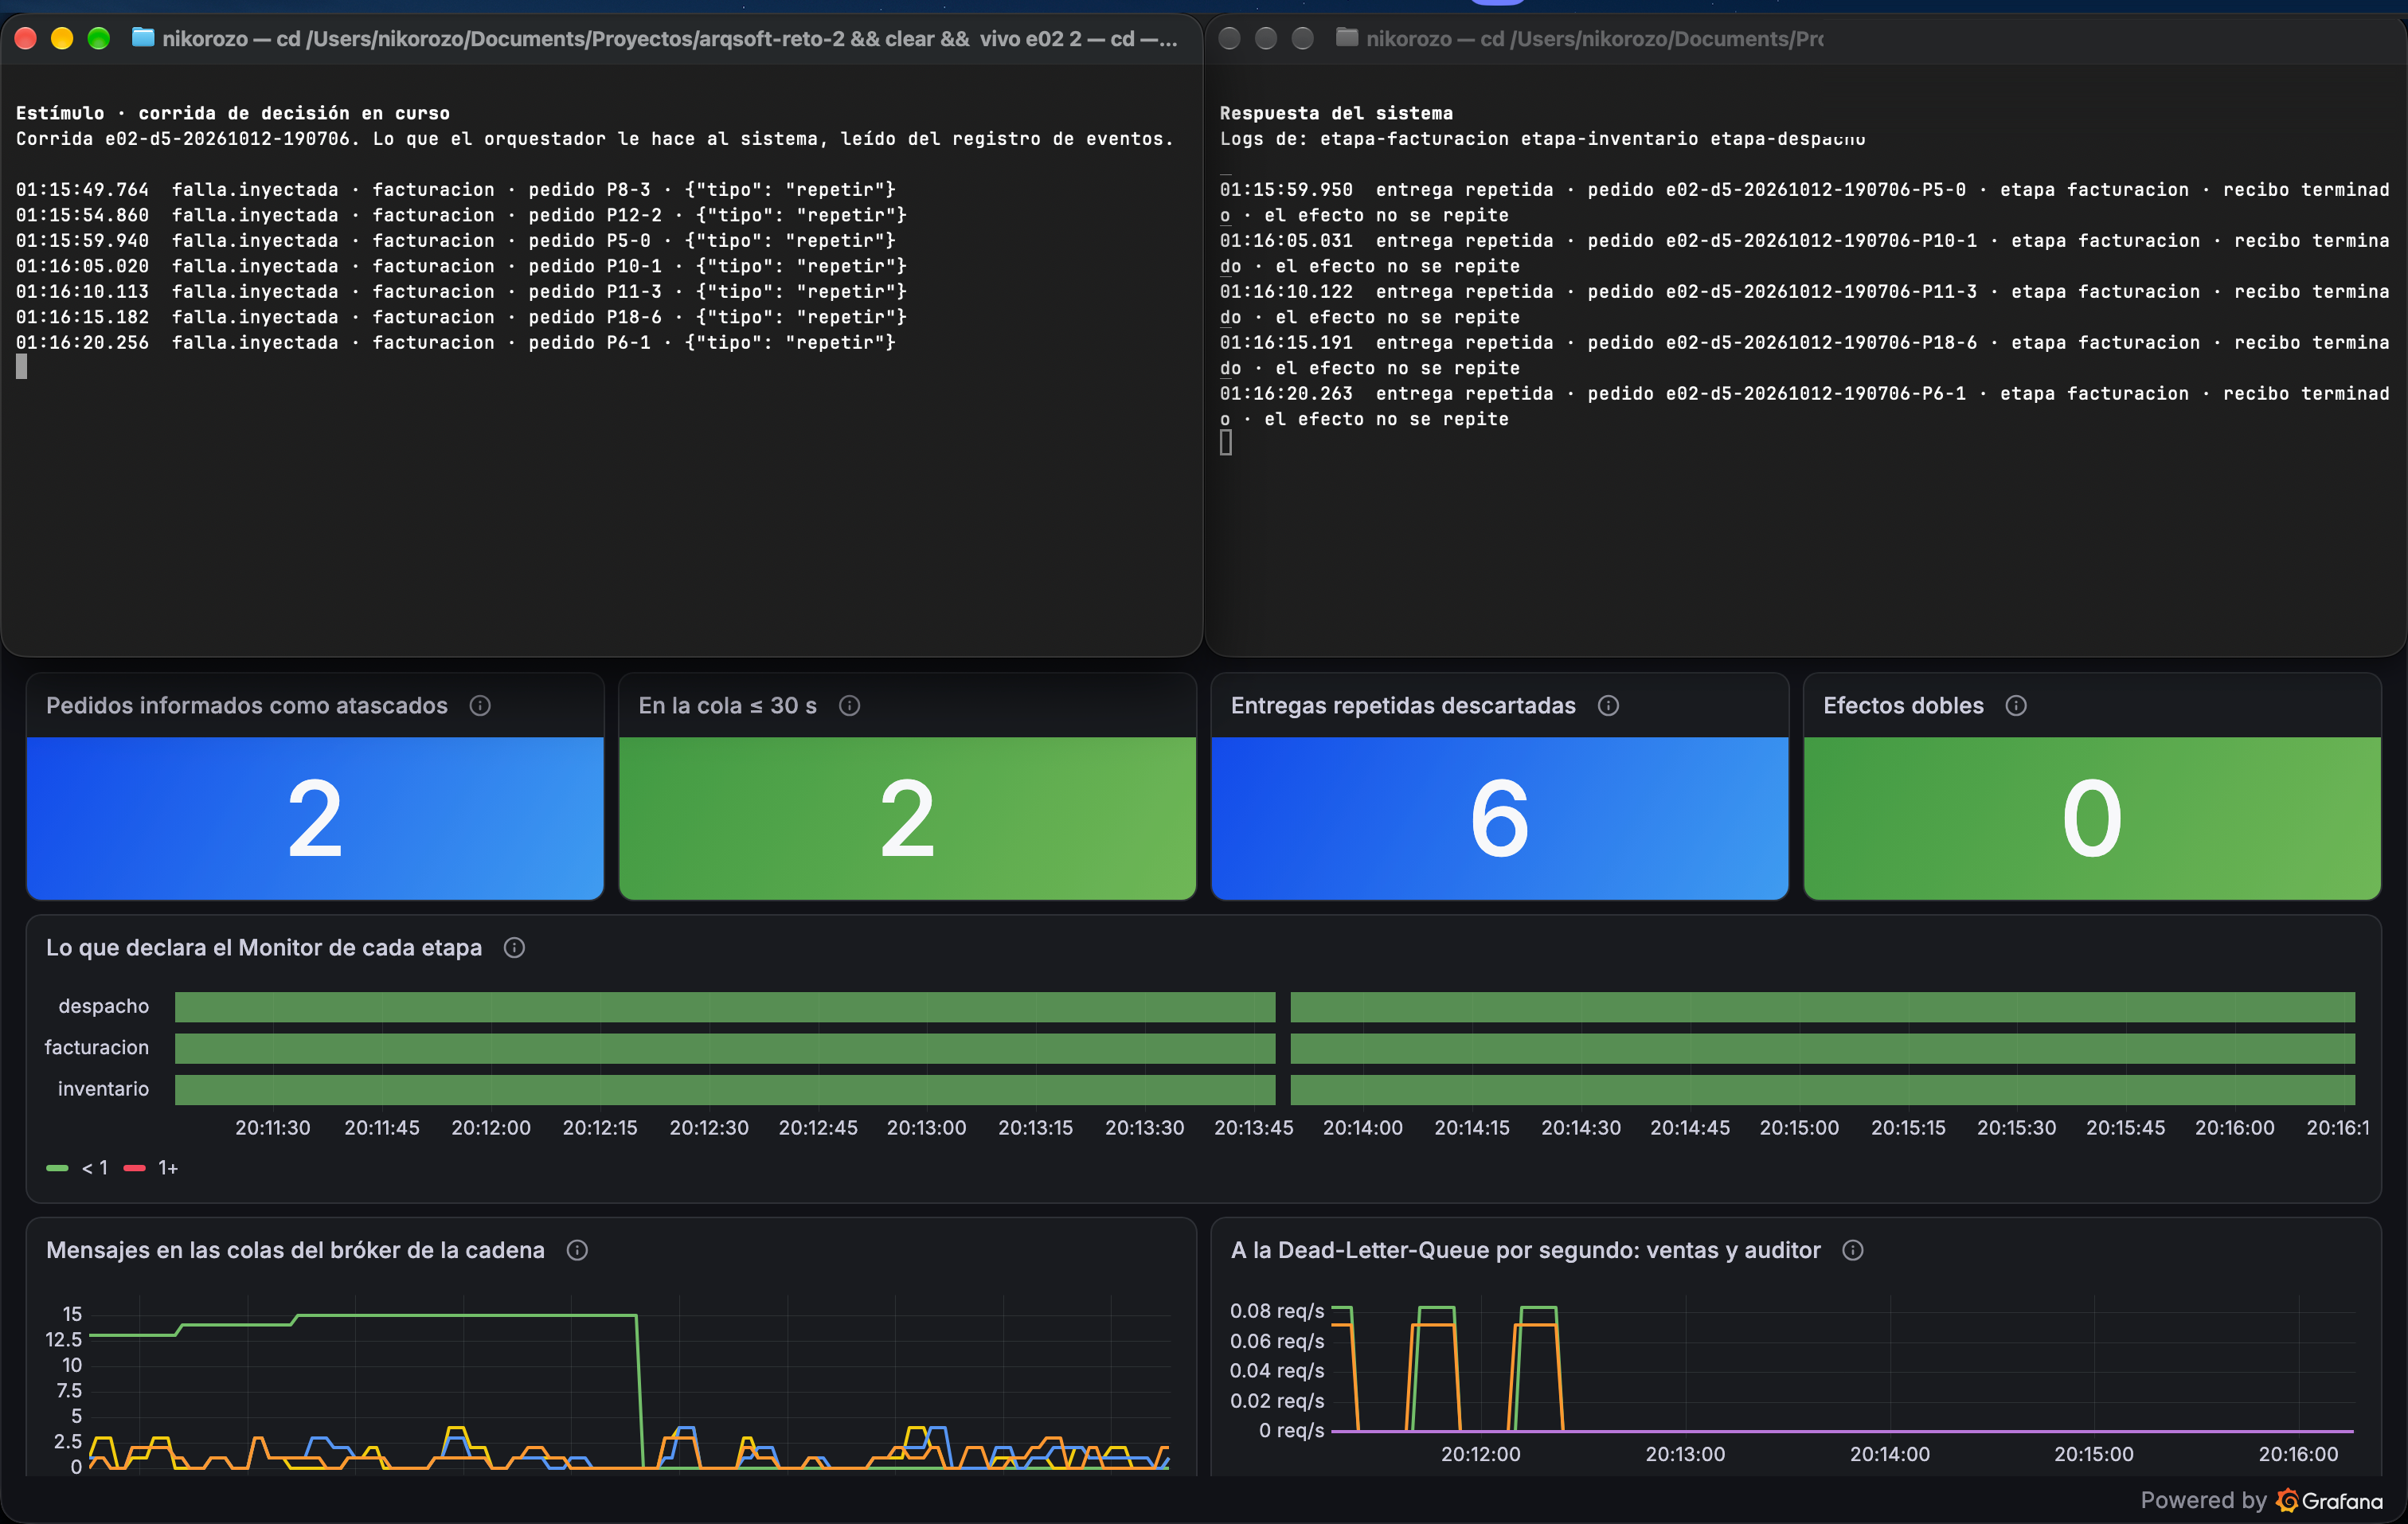The width and height of the screenshot is (2408, 1524).
Task: Click the stat value 0 for Efectos dobles
Action: click(x=2092, y=819)
